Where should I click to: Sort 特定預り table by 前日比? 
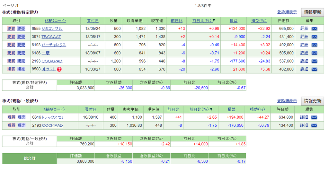coord(176,21)
